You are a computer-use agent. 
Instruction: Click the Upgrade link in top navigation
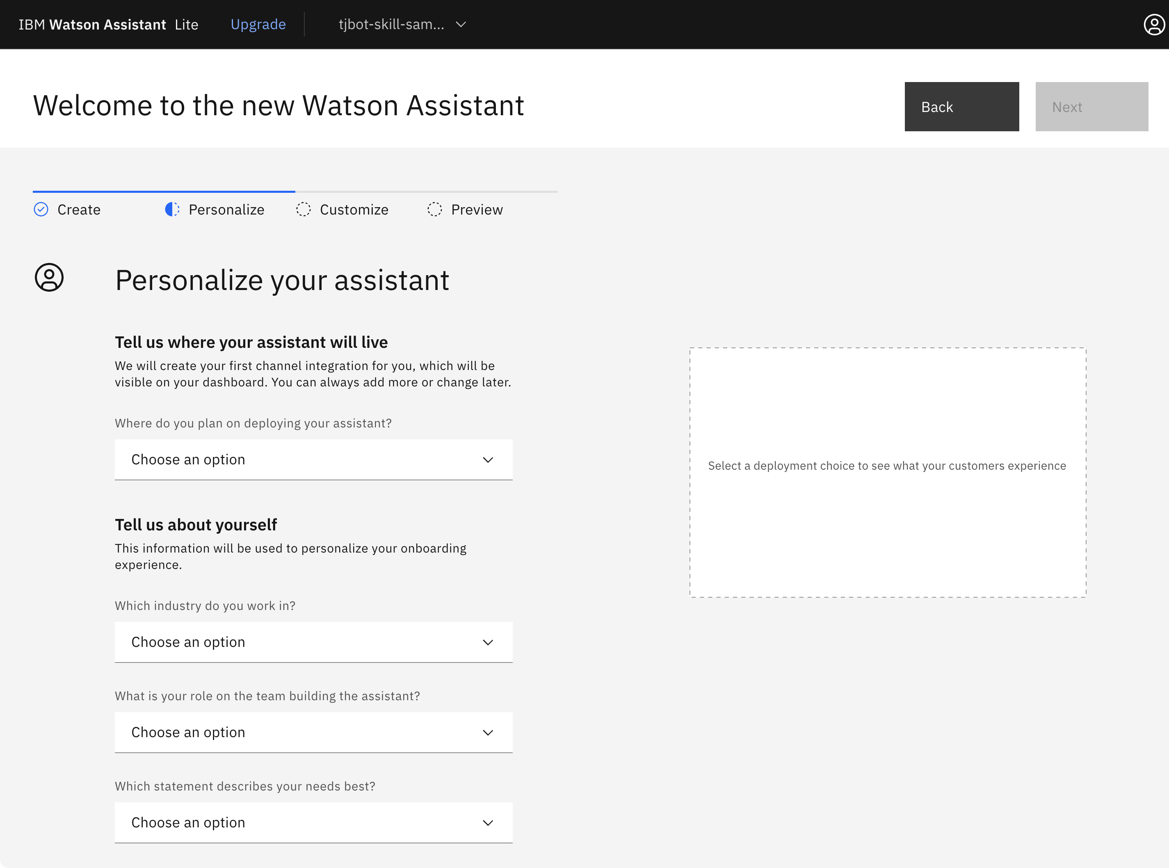click(257, 25)
